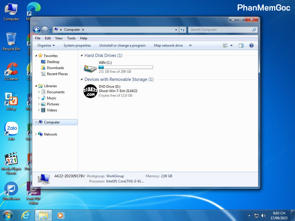
Task: Click the refresh button beside address bar
Action: [182, 30]
